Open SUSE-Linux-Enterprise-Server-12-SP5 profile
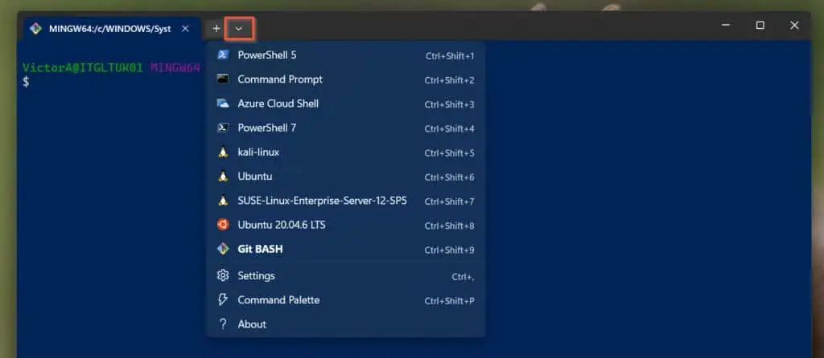The width and height of the screenshot is (824, 358). point(345,201)
